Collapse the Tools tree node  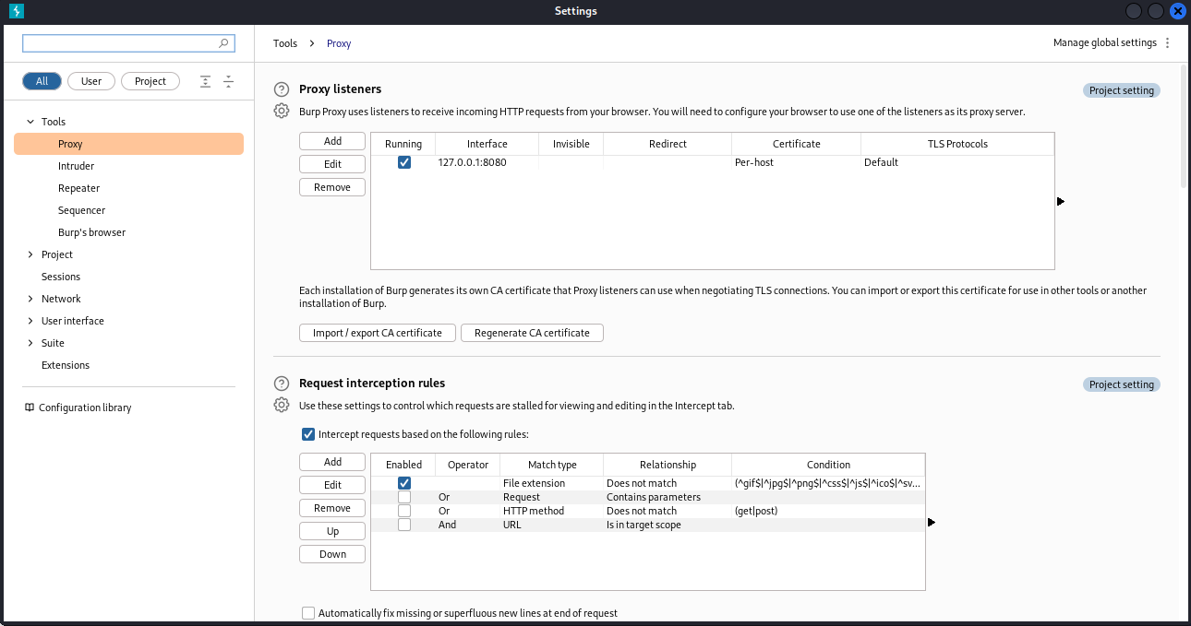[30, 122]
